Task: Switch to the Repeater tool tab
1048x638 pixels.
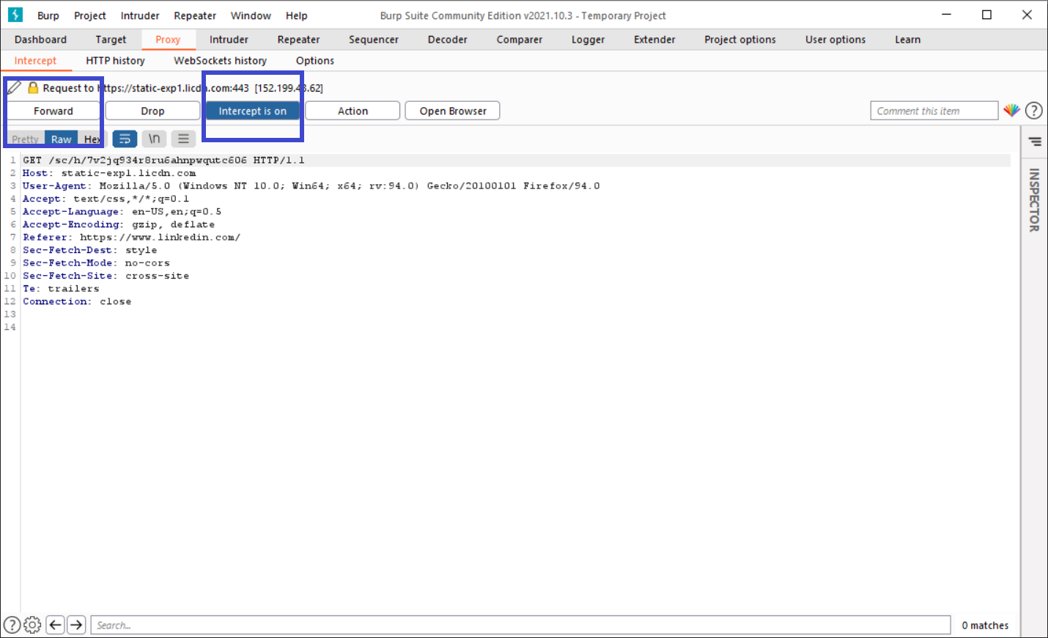Action: 298,40
